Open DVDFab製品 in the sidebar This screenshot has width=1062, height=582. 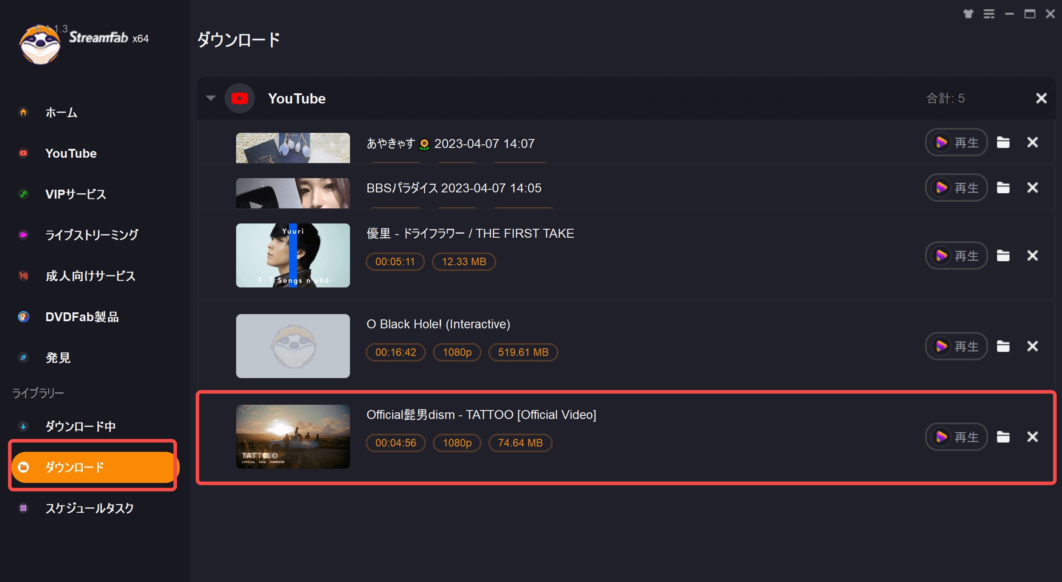[x=82, y=317]
